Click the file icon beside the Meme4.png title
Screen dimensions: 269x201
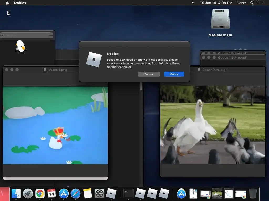coord(45,70)
